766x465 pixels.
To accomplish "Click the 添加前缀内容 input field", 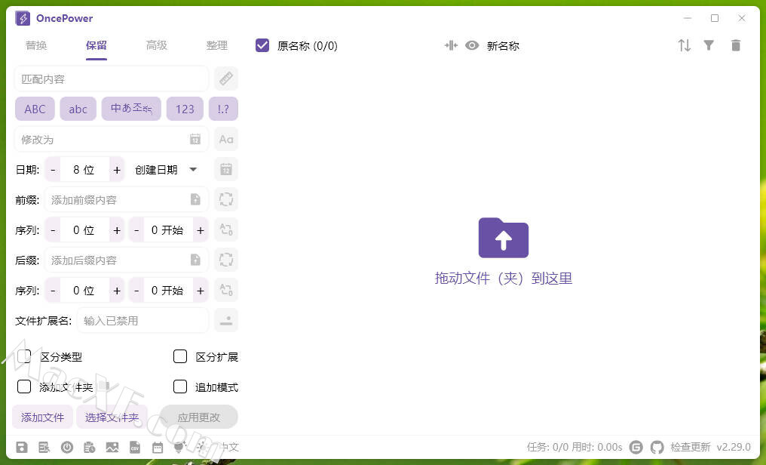I will (x=117, y=200).
